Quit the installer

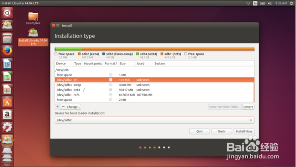tap(199, 131)
